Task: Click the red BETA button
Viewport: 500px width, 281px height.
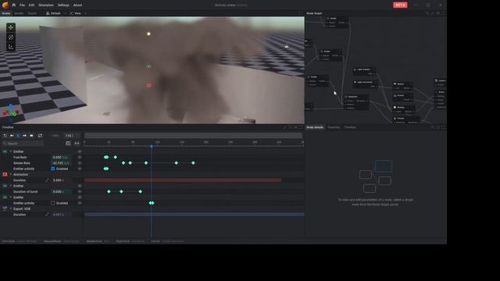Action: [400, 5]
